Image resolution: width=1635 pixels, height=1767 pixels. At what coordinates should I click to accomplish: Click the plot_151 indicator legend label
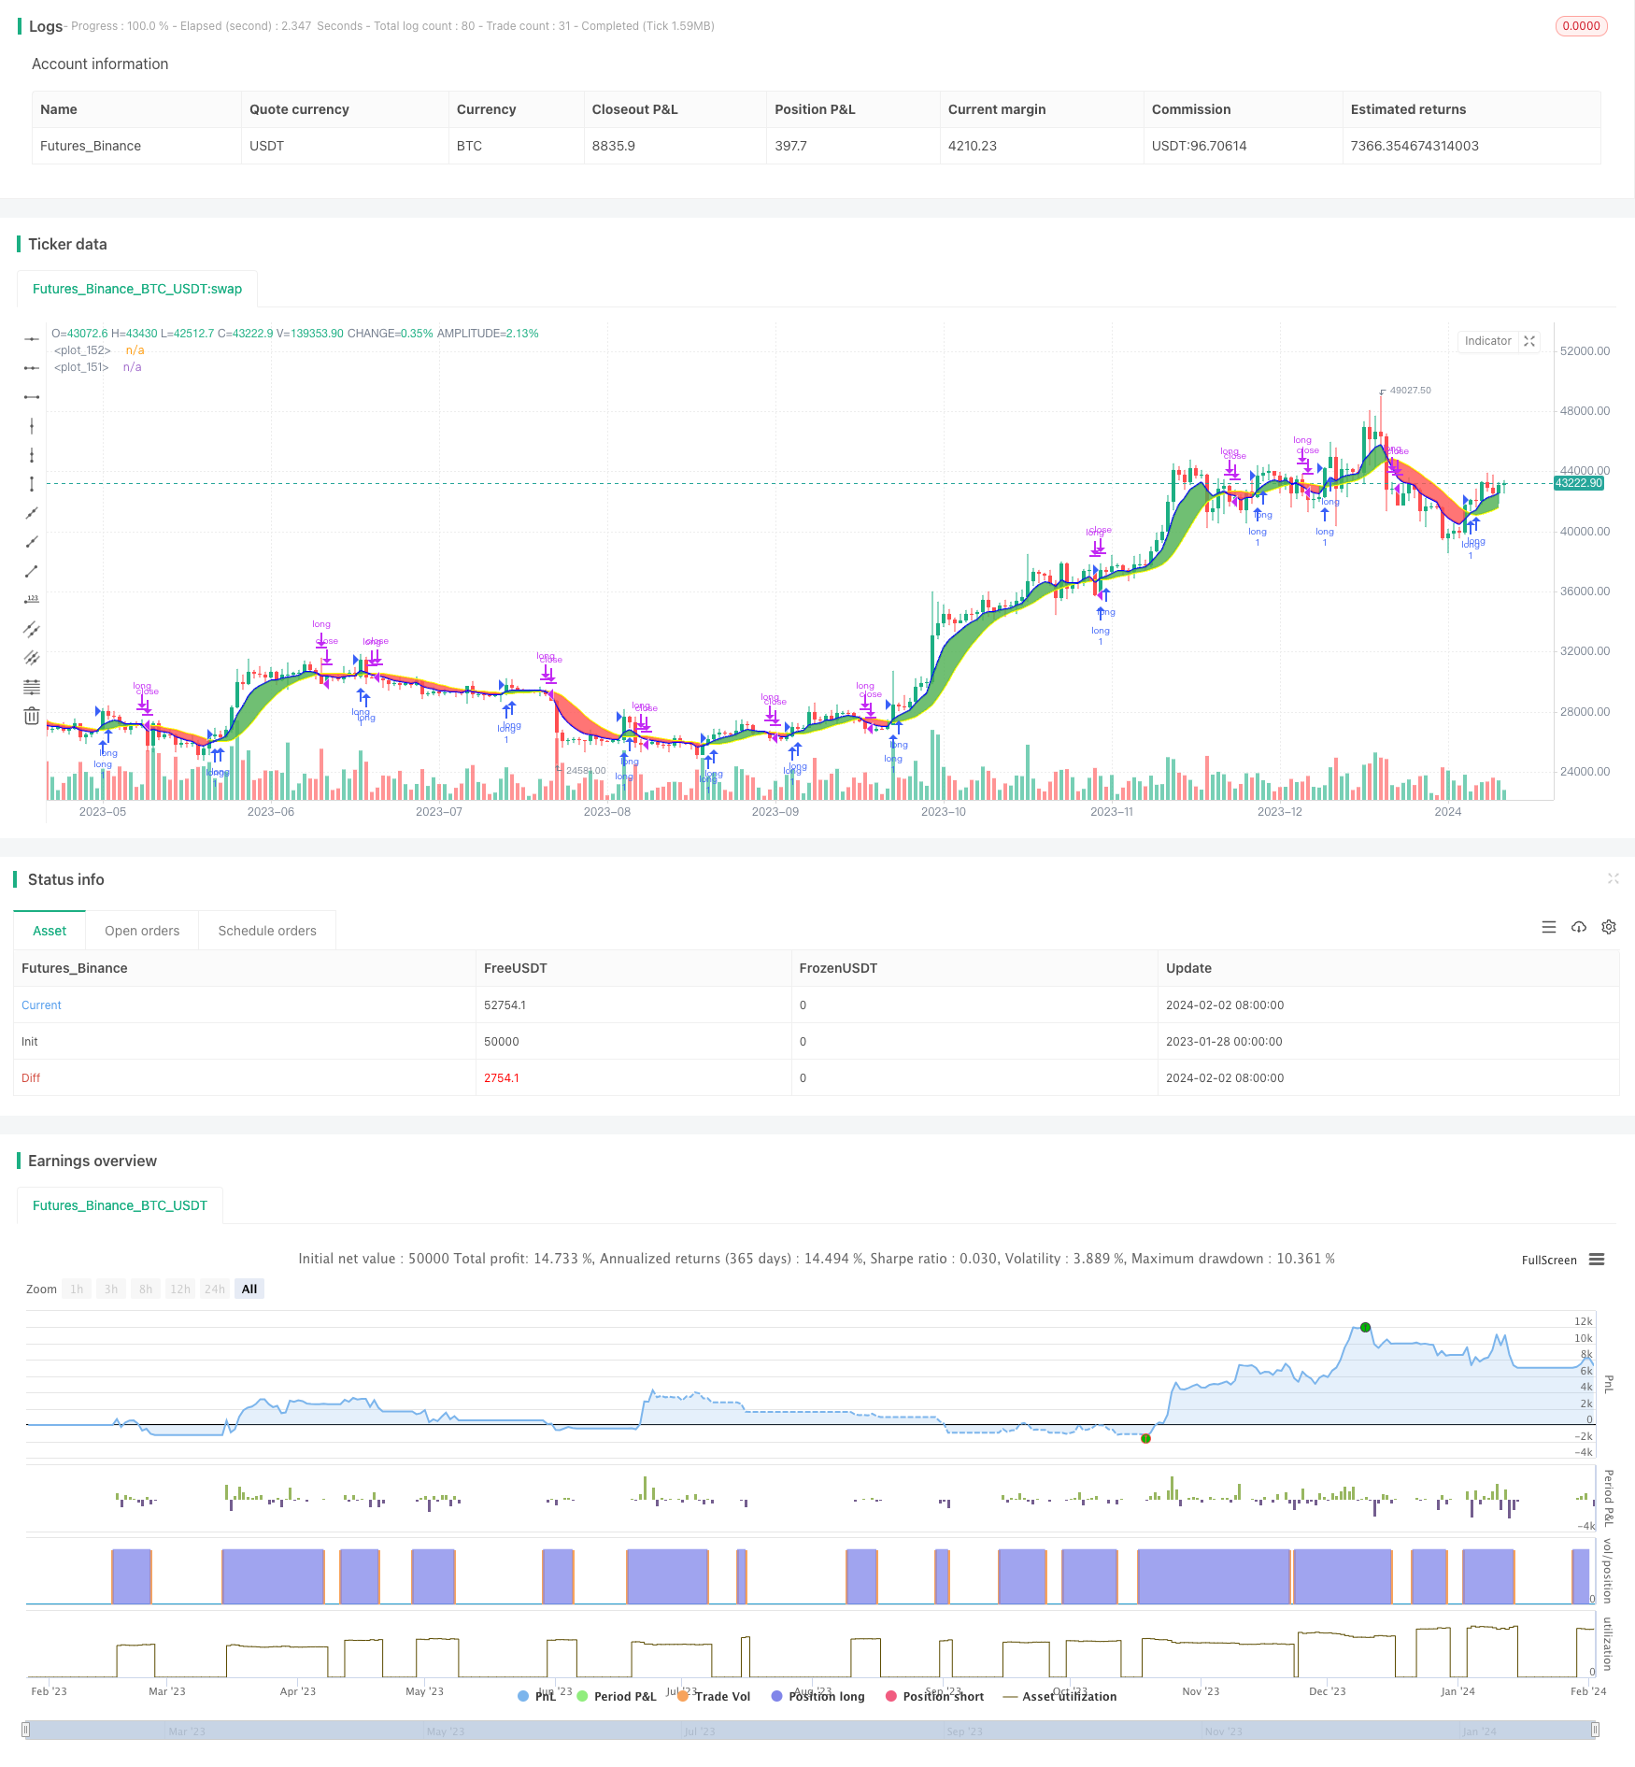tap(81, 367)
